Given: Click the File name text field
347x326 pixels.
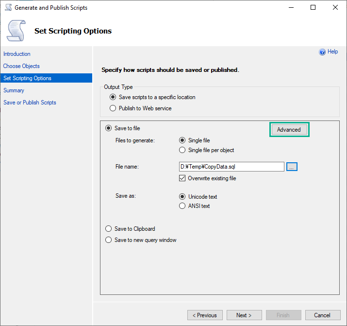Looking at the screenshot, I should [x=231, y=167].
